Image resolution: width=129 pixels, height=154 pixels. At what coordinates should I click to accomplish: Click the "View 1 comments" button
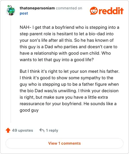pos(64,143)
